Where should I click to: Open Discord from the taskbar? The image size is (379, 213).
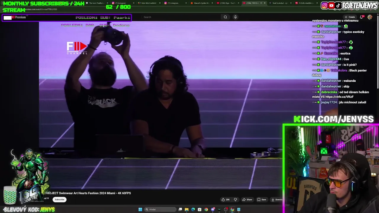[213, 209]
